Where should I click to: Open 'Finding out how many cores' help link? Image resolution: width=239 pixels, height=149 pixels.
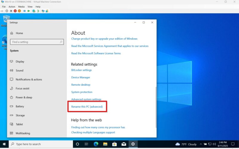[98, 127]
